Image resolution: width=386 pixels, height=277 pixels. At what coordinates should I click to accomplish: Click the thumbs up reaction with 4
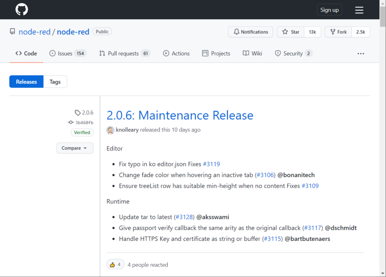(116, 265)
